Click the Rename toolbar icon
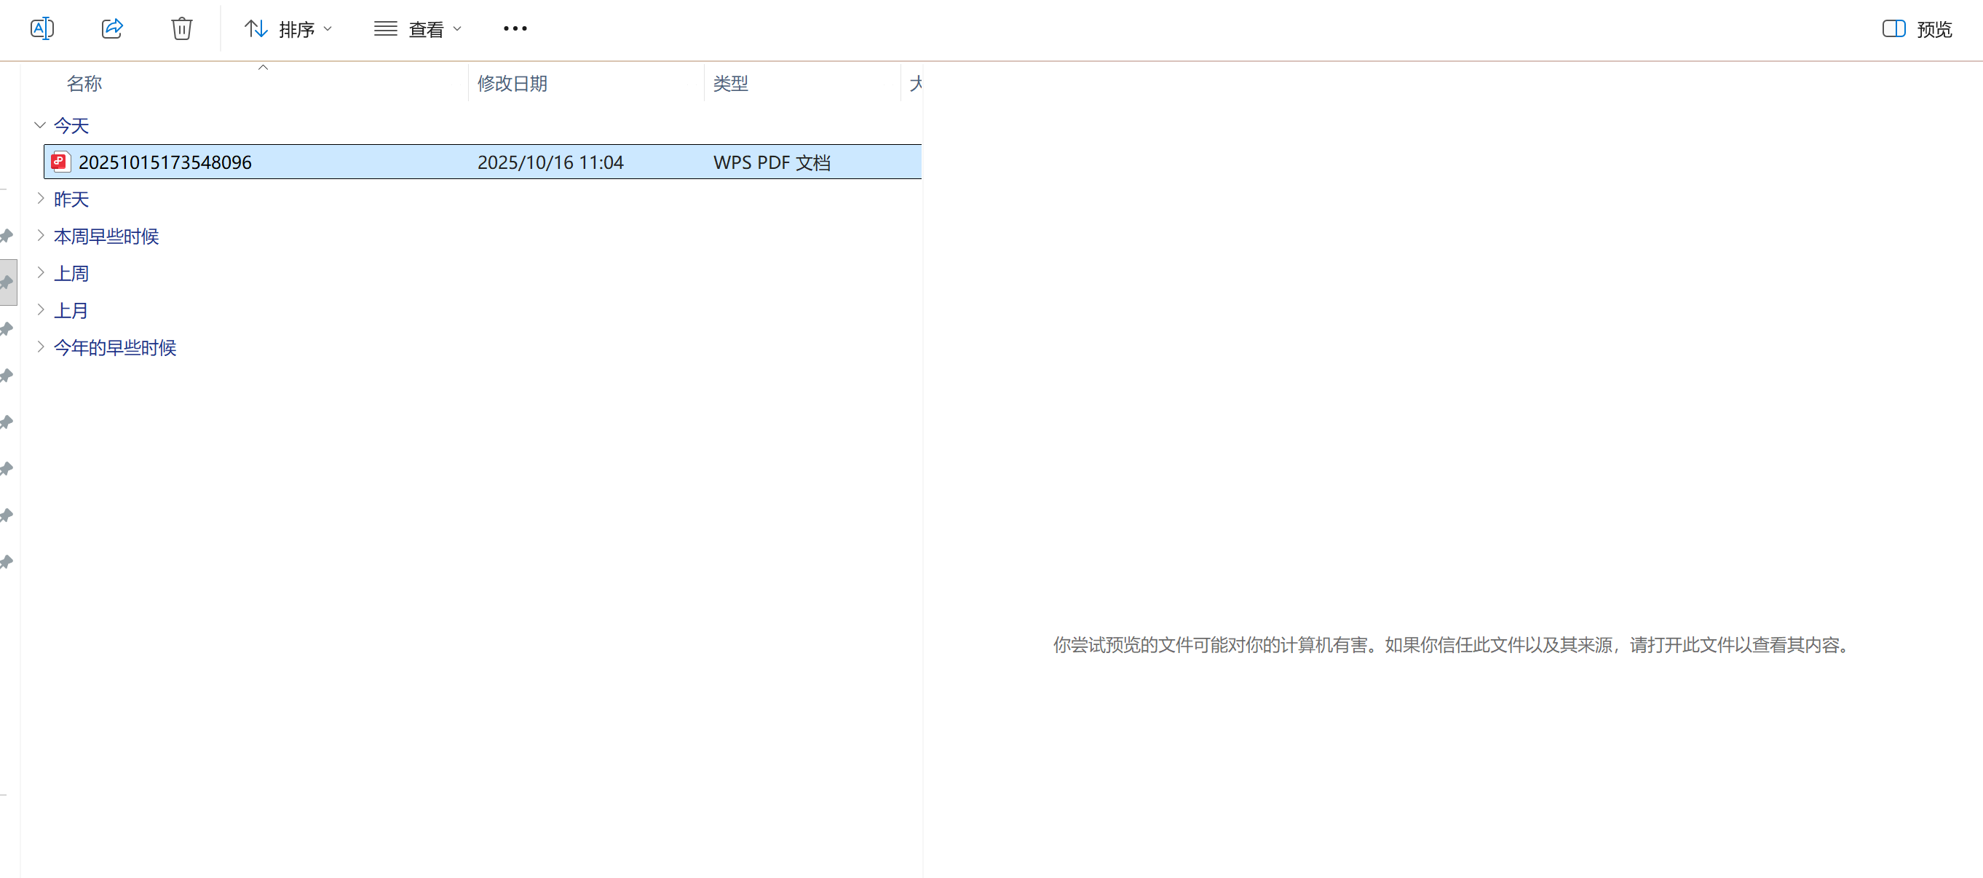 click(x=41, y=28)
